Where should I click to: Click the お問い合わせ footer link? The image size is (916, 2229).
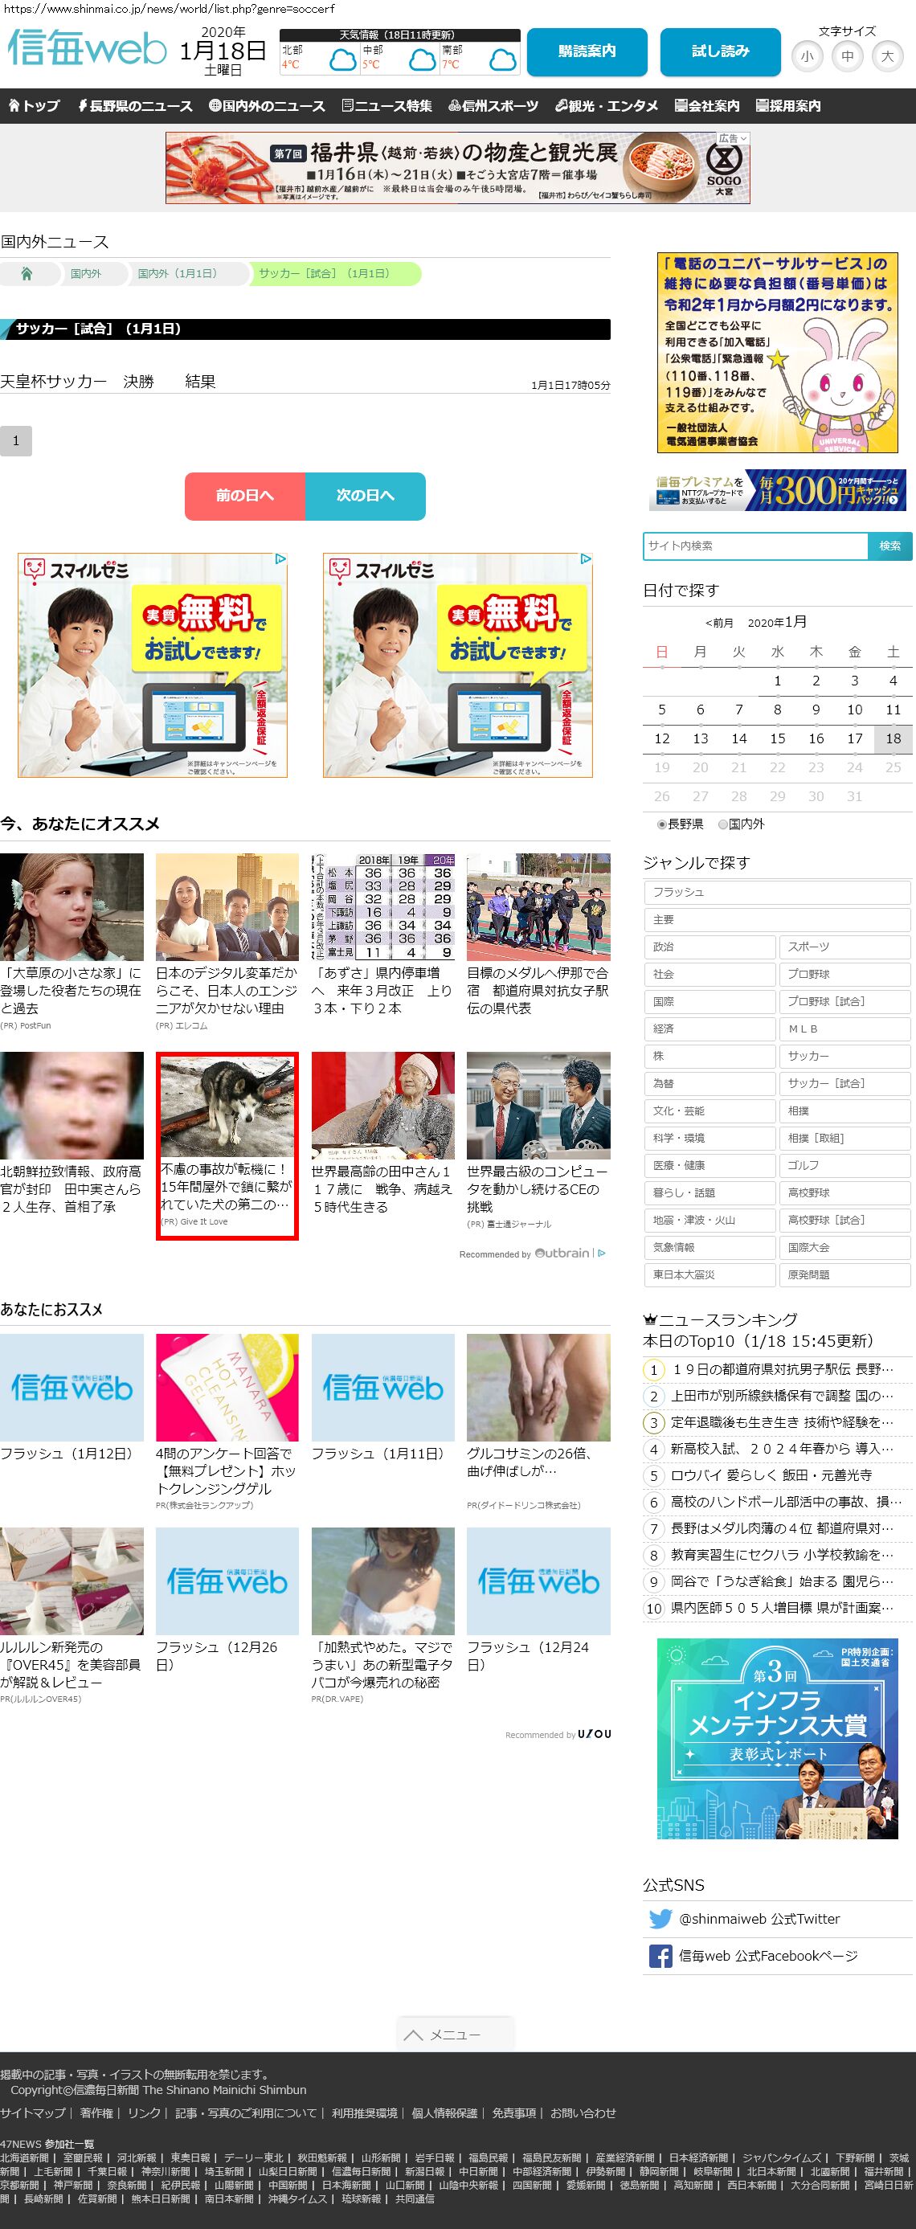(x=583, y=2113)
